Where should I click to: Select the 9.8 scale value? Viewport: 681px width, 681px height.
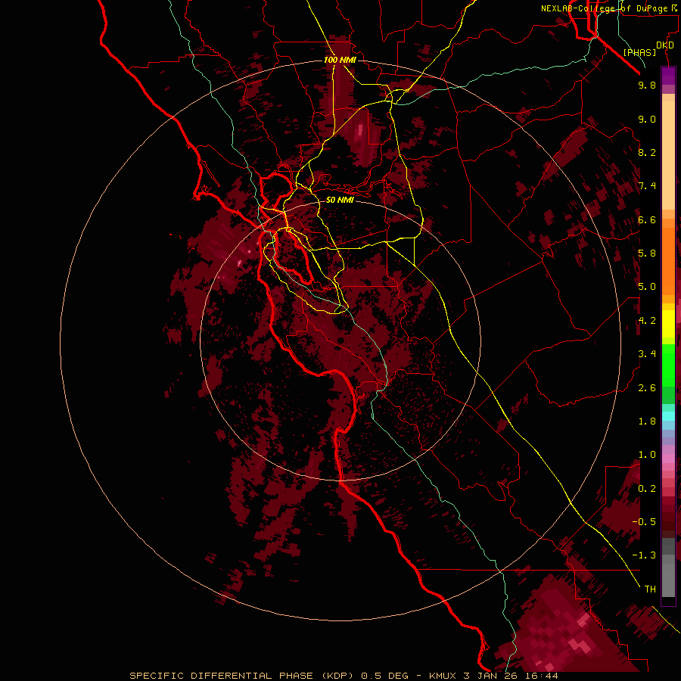647,85
